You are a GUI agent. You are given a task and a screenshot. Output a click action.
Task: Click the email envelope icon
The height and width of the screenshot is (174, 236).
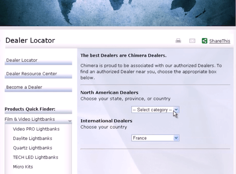coord(192,41)
